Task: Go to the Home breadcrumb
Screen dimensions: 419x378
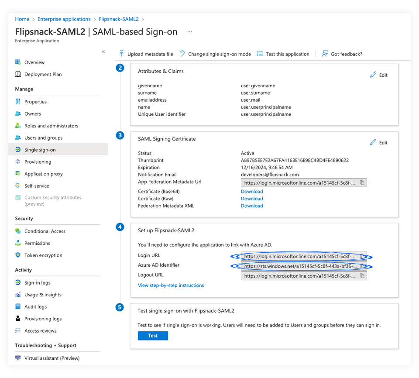Action: point(22,19)
